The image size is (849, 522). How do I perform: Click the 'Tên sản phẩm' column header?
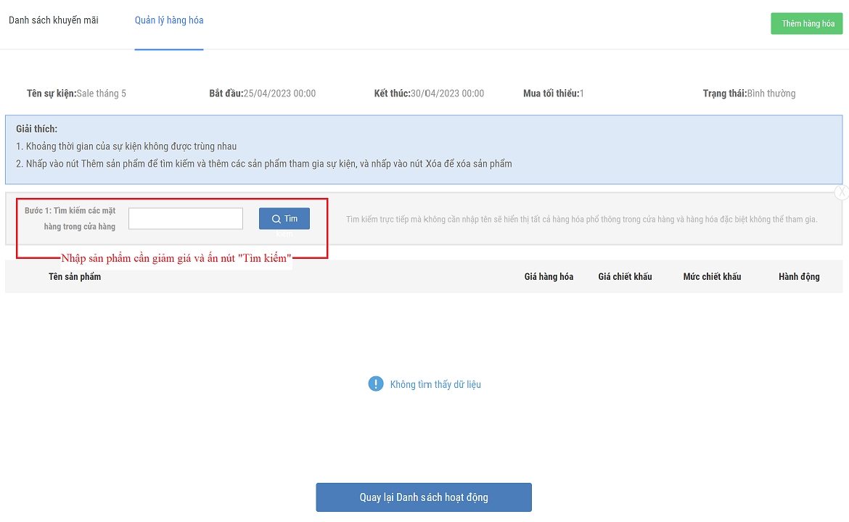(x=75, y=277)
